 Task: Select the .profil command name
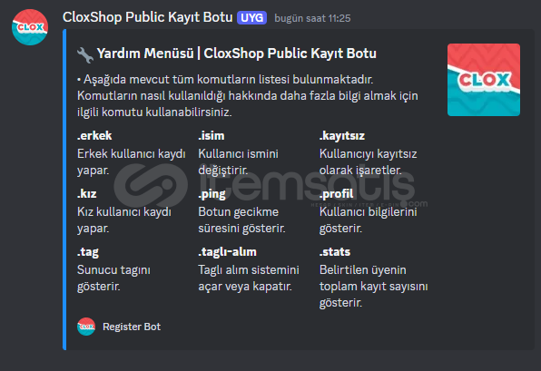pos(337,194)
